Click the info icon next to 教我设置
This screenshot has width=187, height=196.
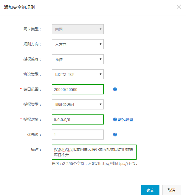(x=115, y=119)
